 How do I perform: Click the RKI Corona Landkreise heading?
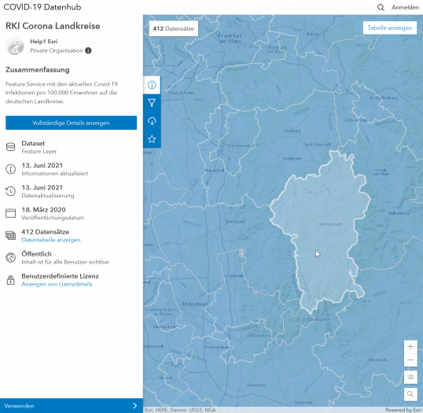(53, 26)
